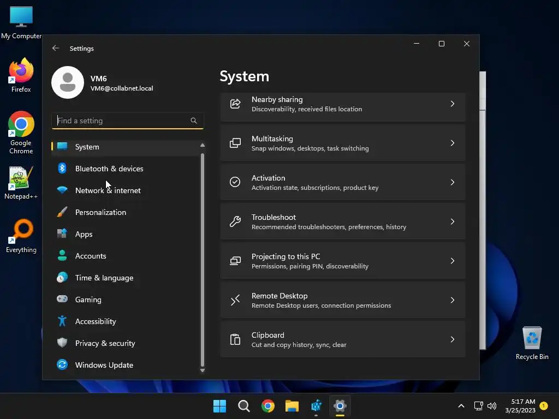559x419 pixels.
Task: Click the Accounts person icon in sidebar
Action: pos(62,255)
